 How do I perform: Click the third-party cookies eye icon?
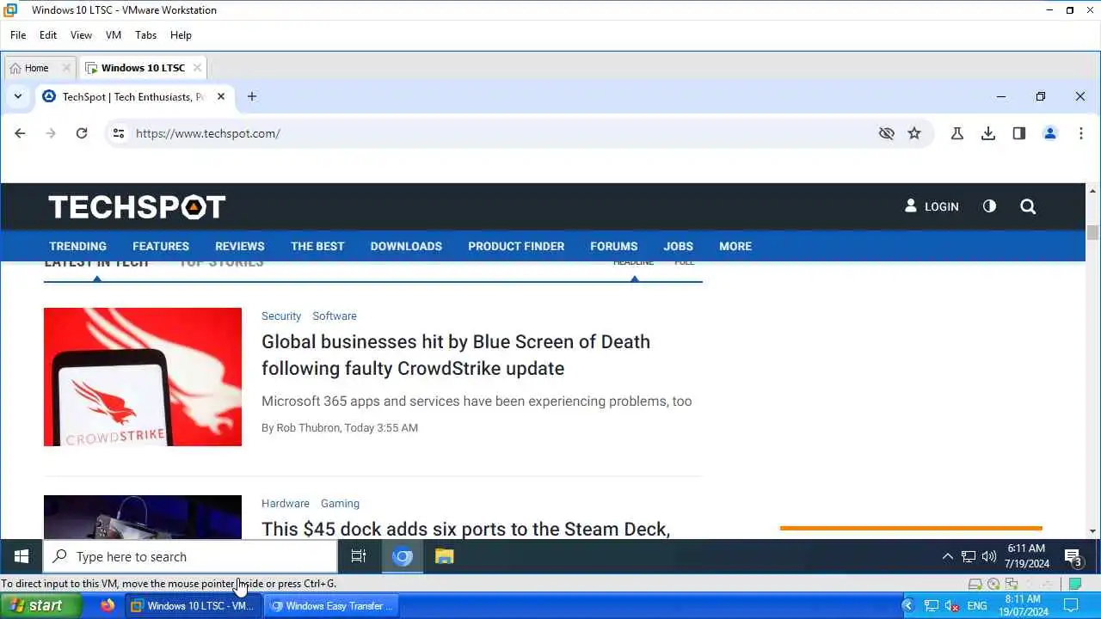pyautogui.click(x=887, y=133)
